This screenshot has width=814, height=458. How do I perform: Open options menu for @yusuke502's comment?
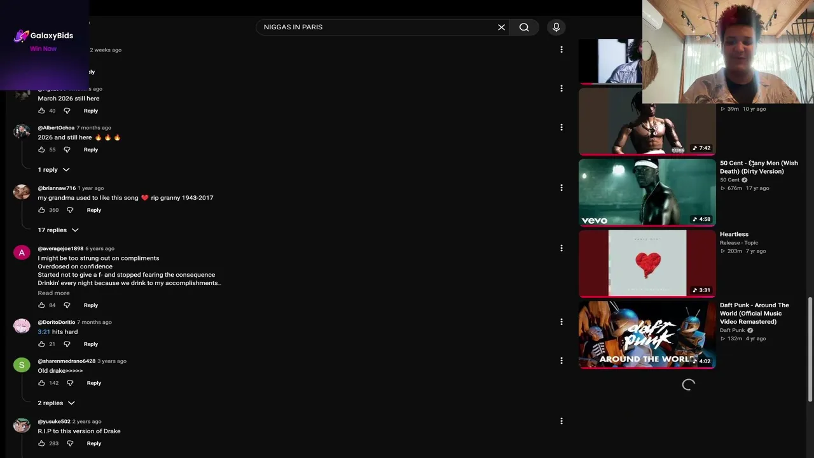(562, 421)
